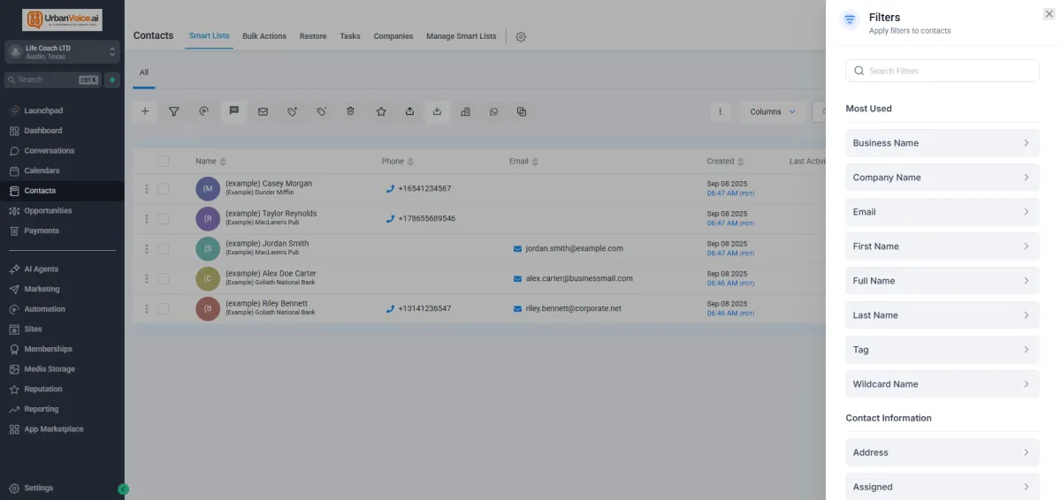Open the Columns dropdown
Screen dimensions: 1061x500
773,111
